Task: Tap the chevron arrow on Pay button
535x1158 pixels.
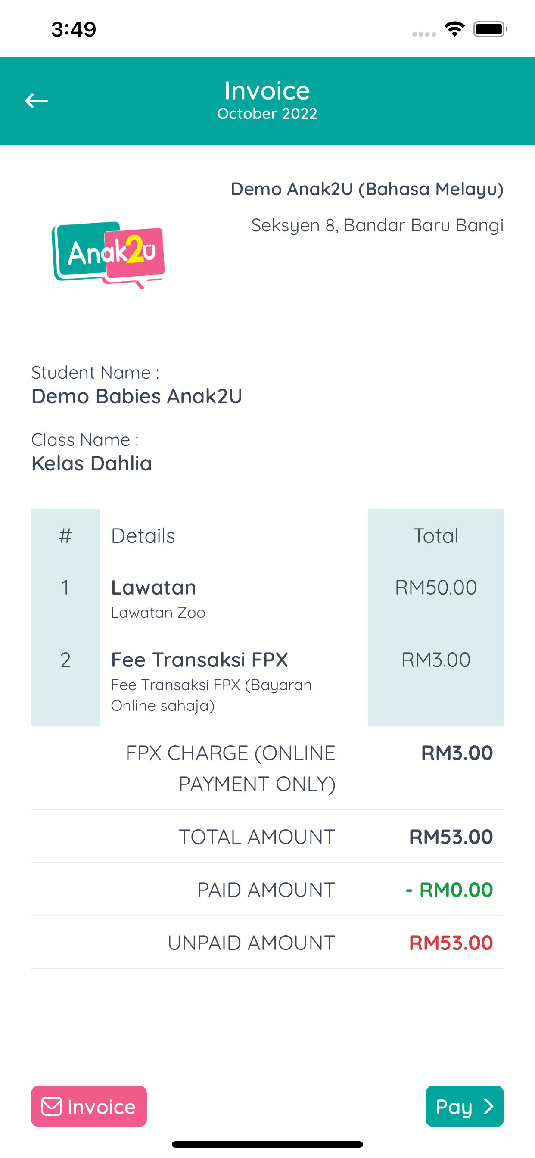Action: [488, 1106]
